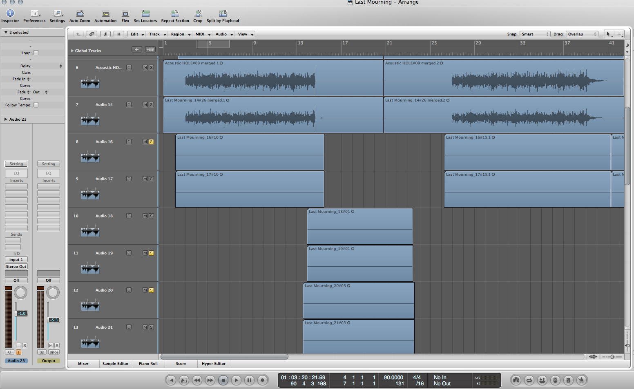Image resolution: width=634 pixels, height=389 pixels.
Task: Open the Snap mode dropdown
Action: (x=535, y=34)
